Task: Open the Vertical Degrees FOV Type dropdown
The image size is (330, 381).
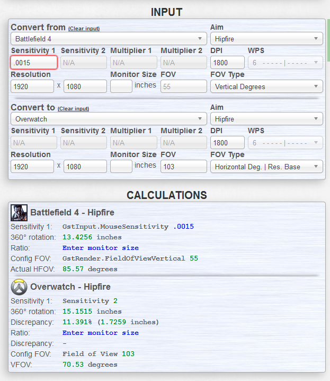Action: (x=266, y=86)
